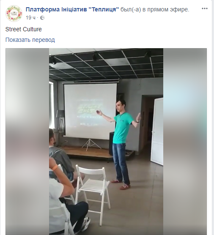This screenshot has height=235, width=214.
Task: Click the Street Culture post caption text
Action: [x=24, y=29]
